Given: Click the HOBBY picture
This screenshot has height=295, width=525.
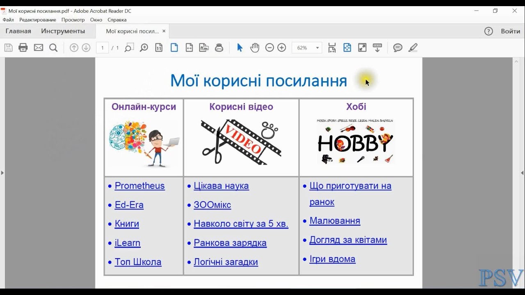Looking at the screenshot, I should (355, 141).
